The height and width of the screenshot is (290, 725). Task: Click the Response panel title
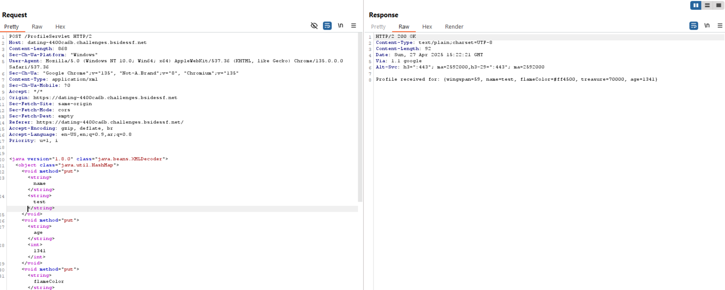384,15
